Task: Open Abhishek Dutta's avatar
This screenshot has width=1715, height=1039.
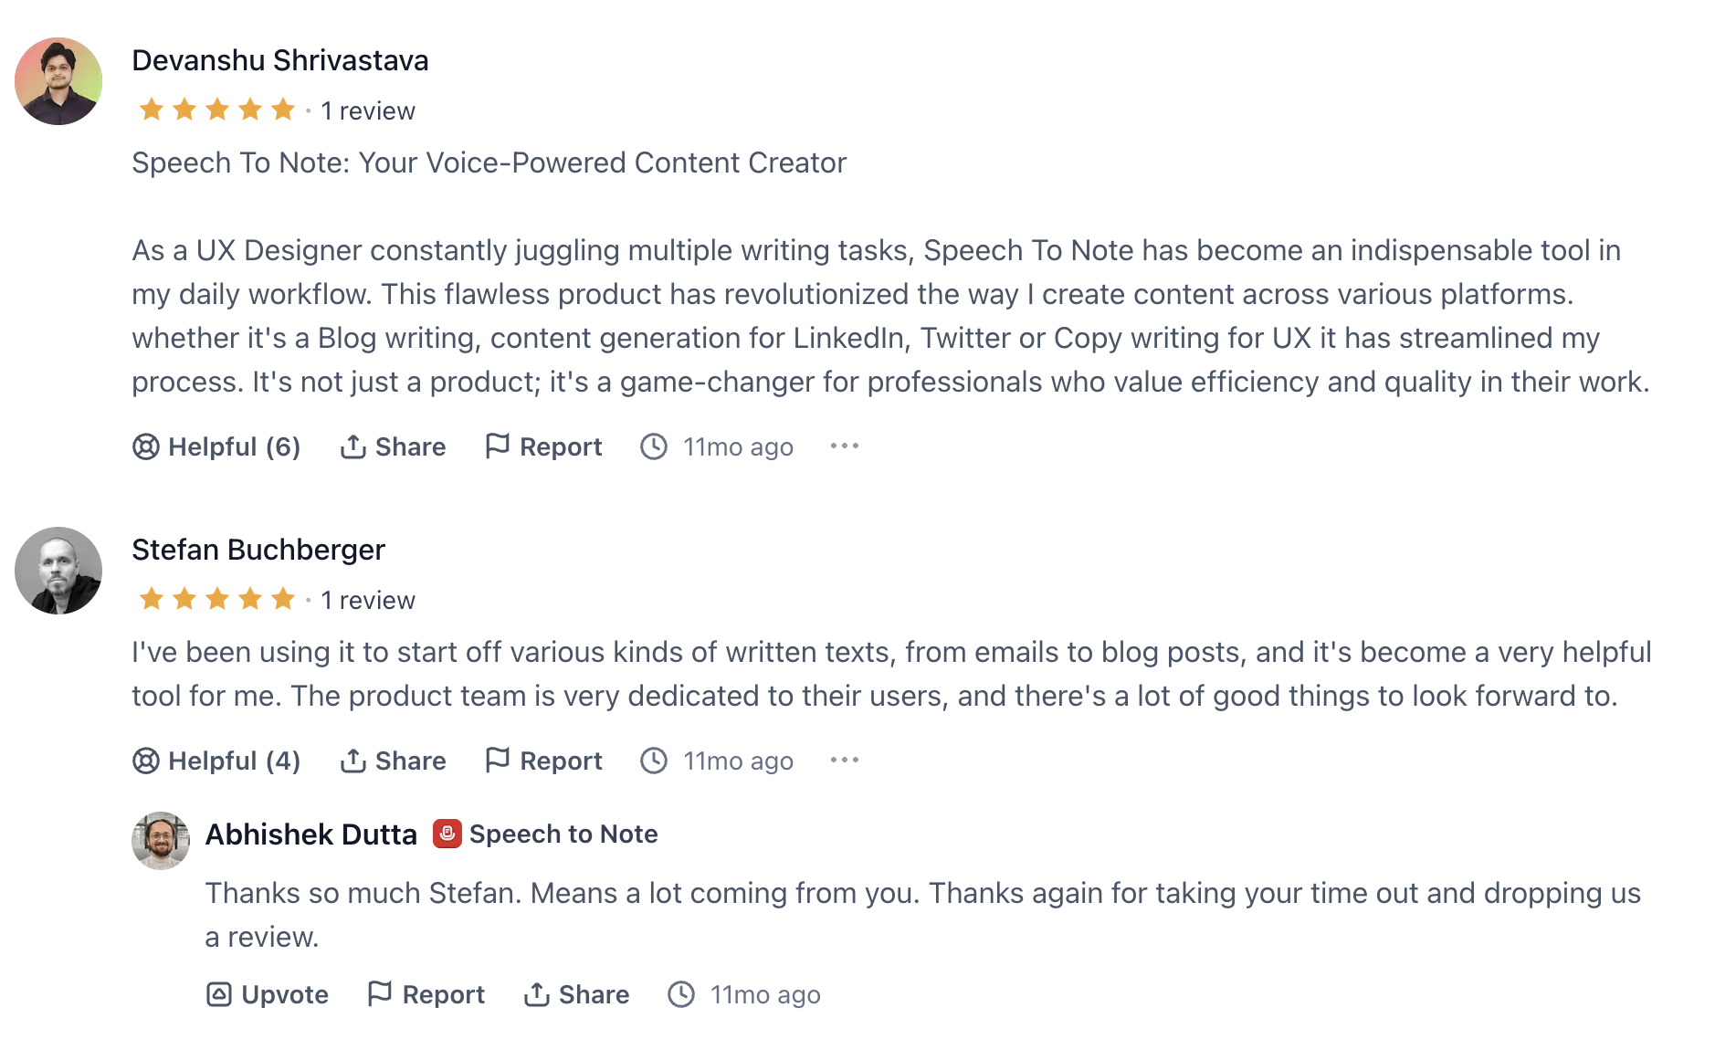Action: 161,840
